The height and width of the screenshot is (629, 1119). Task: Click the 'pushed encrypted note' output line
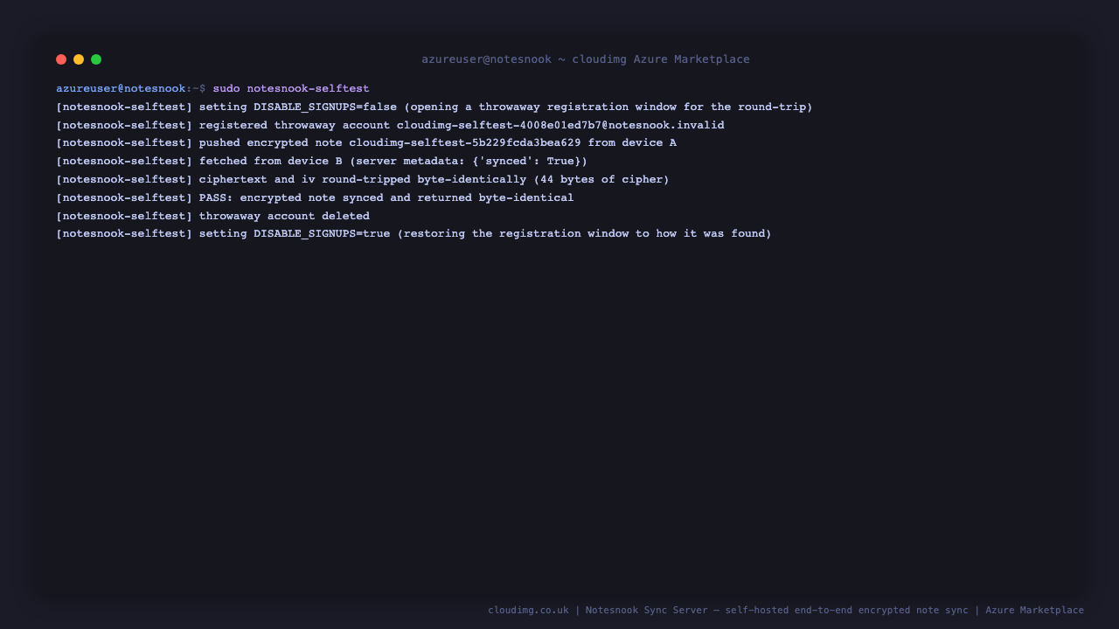click(366, 143)
